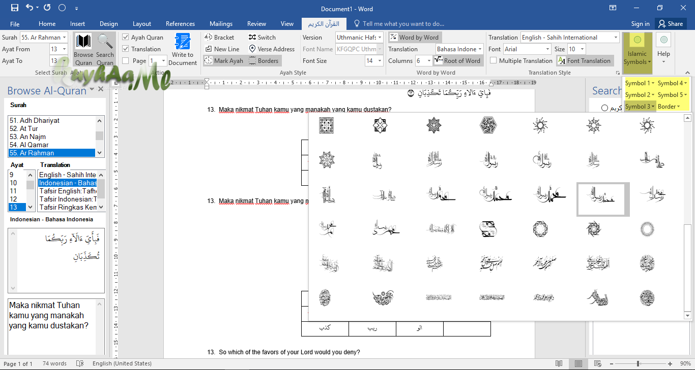Click the Bracket option in Ayah Style
This screenshot has height=370, width=695.
click(x=219, y=38)
